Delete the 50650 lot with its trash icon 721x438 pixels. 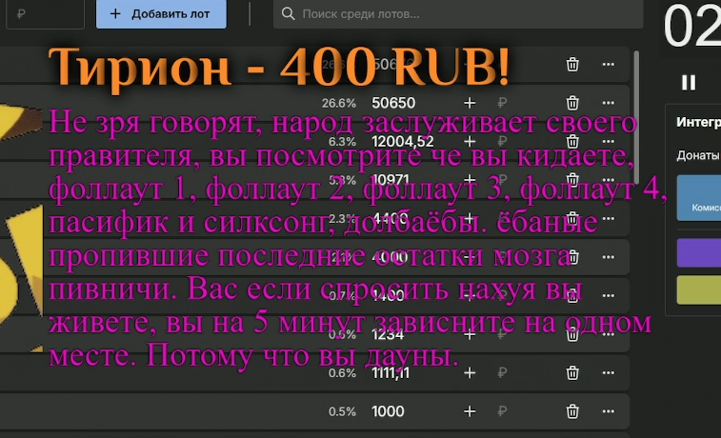(572, 103)
